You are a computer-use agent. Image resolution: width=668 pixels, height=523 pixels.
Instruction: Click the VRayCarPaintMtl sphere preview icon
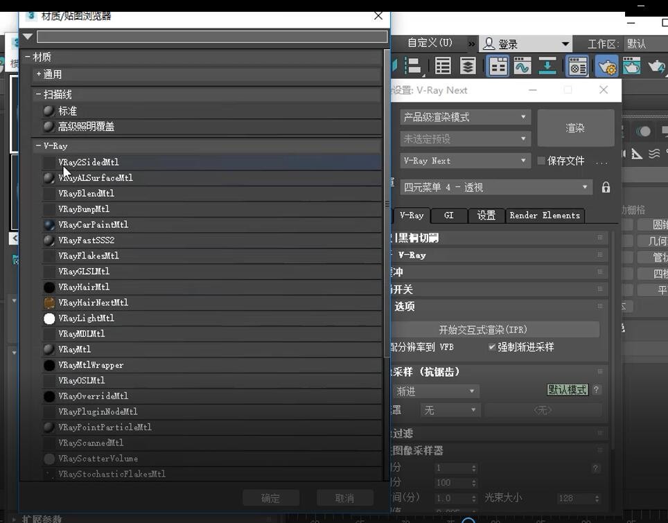(x=49, y=225)
